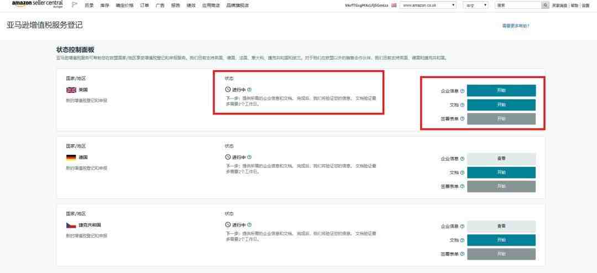Open the 设置 link in the header
597x273 pixels.
pyautogui.click(x=585, y=6)
